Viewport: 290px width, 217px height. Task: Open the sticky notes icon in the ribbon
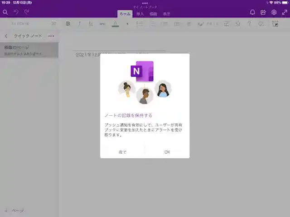(275, 24)
